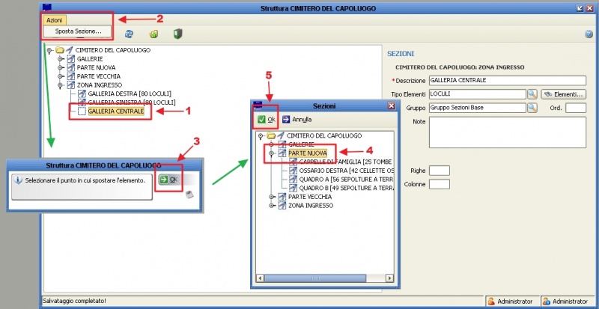
Task: Select GALLERIE label in the main tree
Action: 90,59
